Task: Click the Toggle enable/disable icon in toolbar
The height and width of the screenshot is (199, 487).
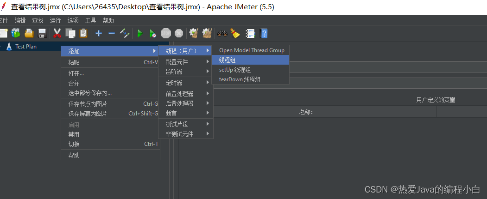Action: [x=125, y=33]
